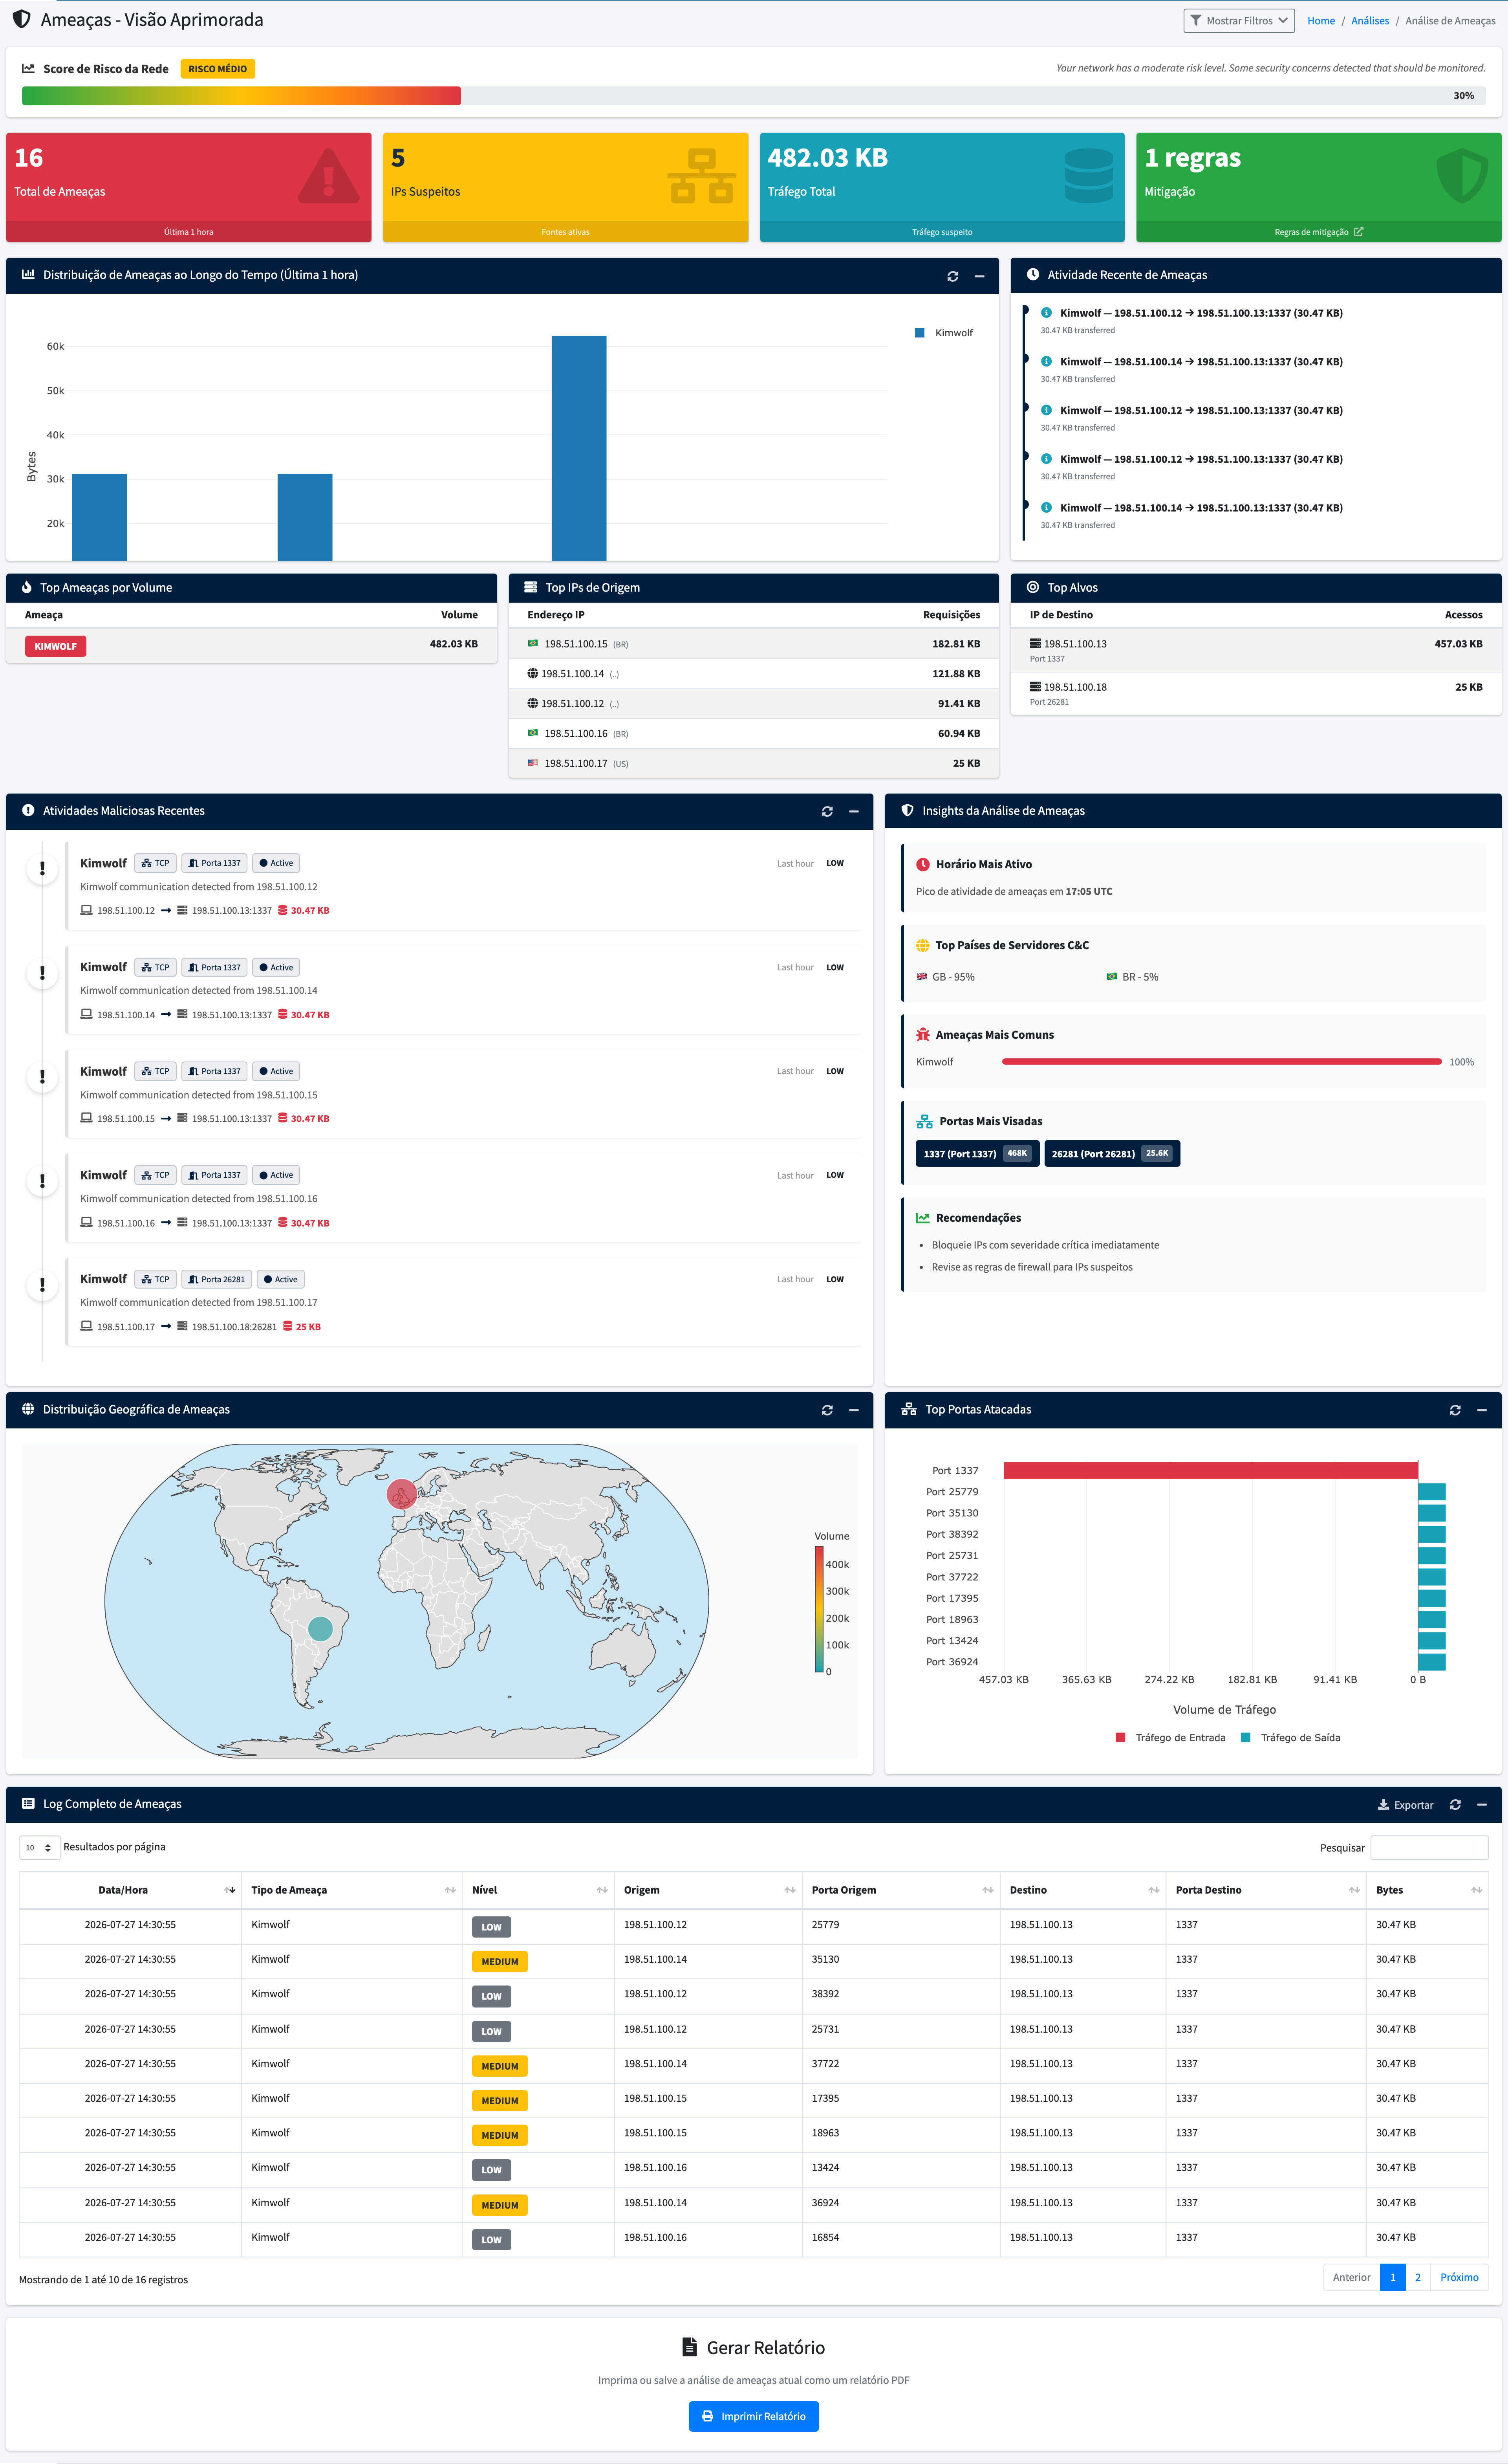Refresh the threat distribution over time chart

pos(952,276)
